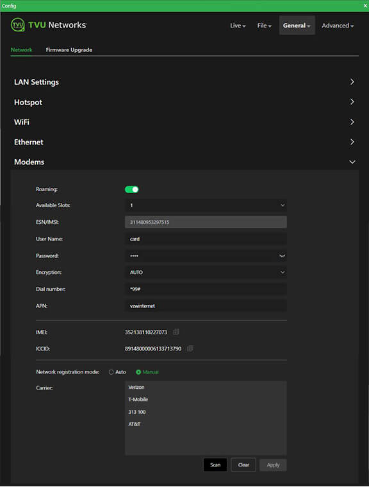369x487 pixels.
Task: Open the Live menu
Action: (238, 26)
